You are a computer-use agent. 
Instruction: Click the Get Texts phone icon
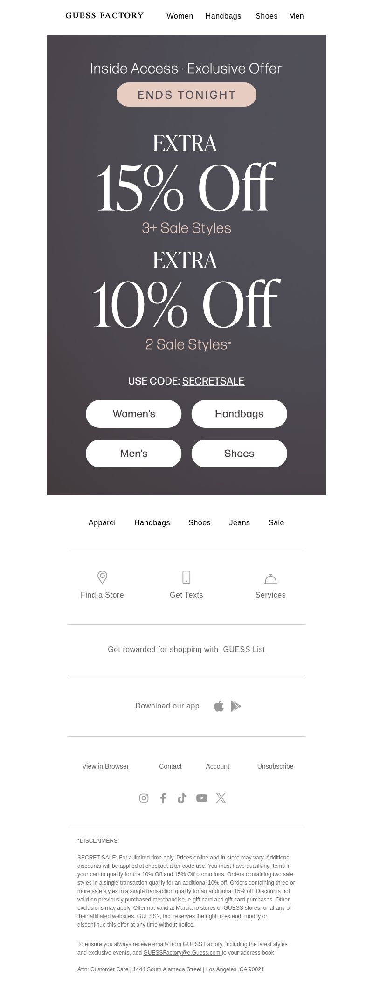[186, 577]
